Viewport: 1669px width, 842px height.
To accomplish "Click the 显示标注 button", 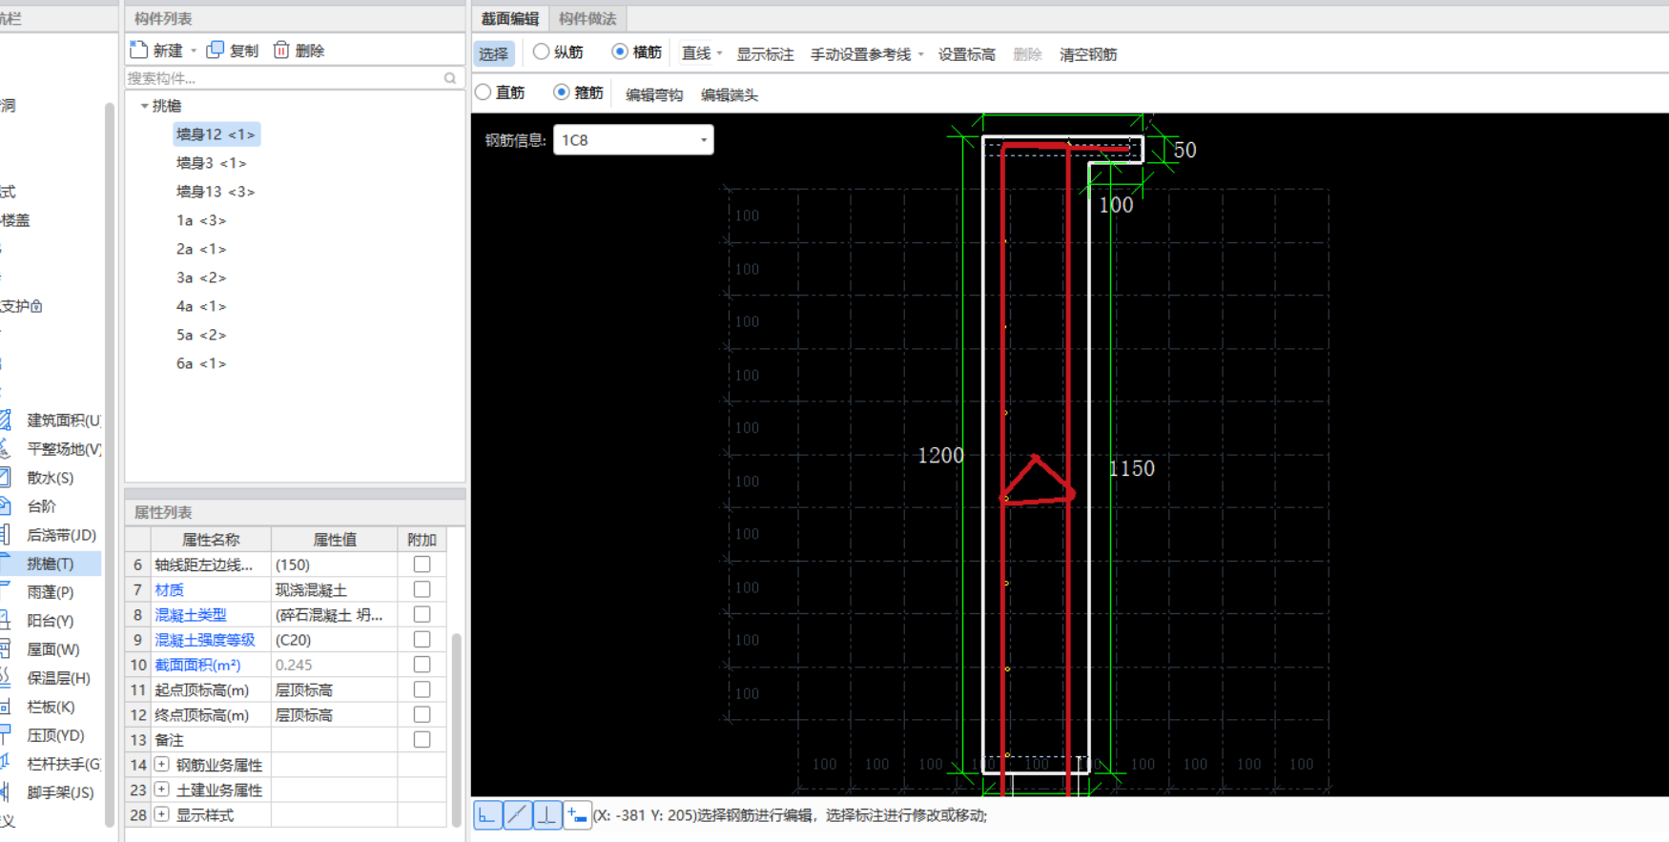I will [x=765, y=54].
